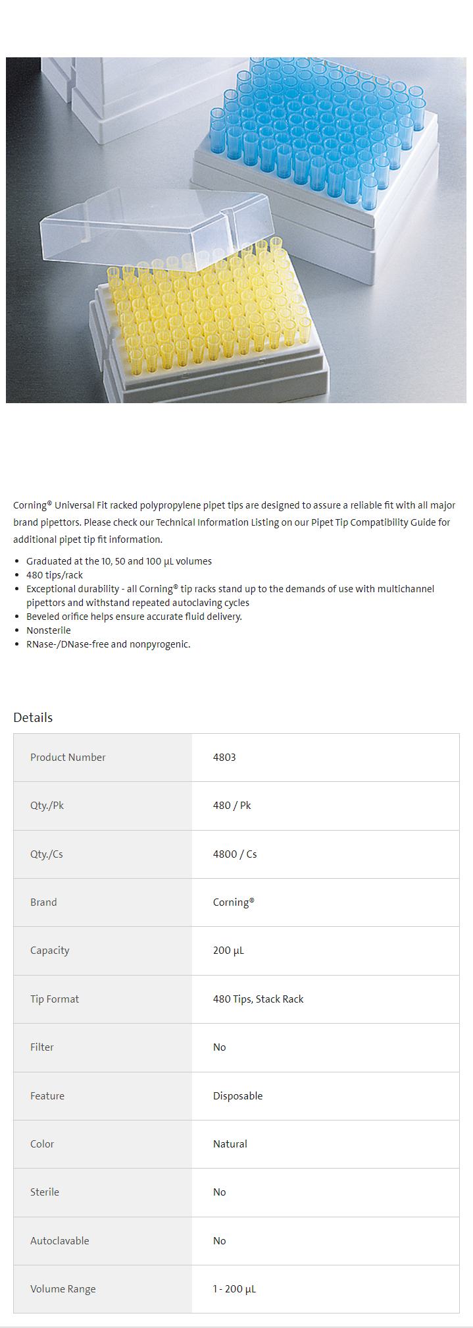The width and height of the screenshot is (473, 1328).
Task: Select the product number value 4803
Action: tap(224, 758)
